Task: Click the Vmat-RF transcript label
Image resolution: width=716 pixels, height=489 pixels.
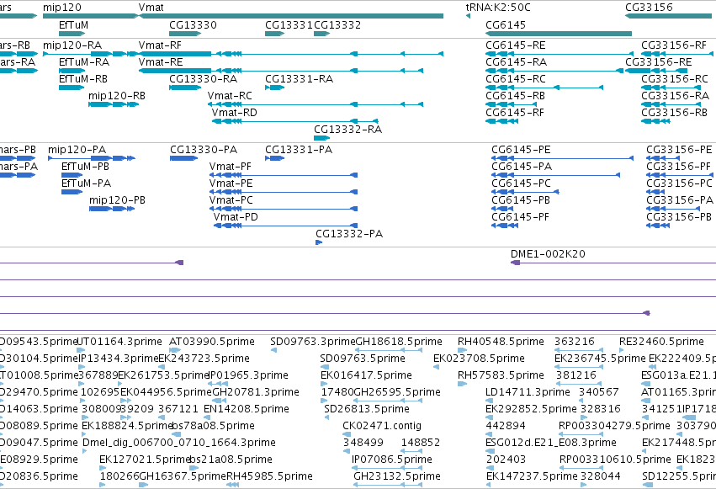Action: point(160,45)
